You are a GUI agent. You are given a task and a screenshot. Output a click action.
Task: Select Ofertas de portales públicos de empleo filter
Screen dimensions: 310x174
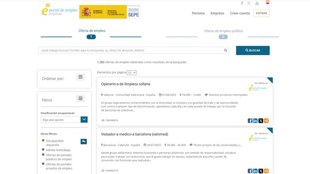pyautogui.click(x=43, y=155)
